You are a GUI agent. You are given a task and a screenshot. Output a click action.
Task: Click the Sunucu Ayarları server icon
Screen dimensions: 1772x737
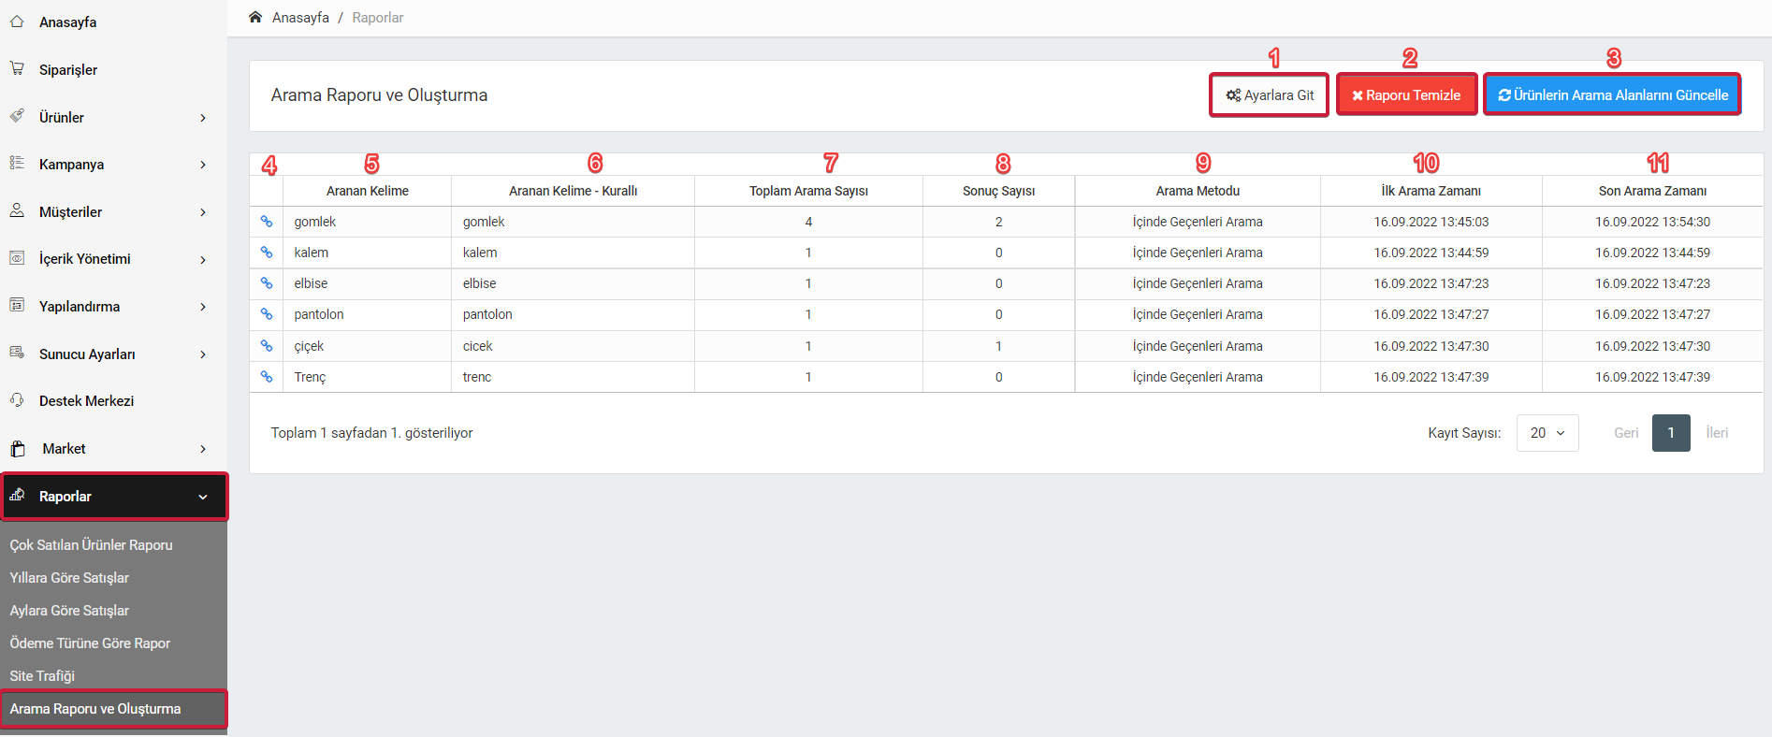pos(17,353)
